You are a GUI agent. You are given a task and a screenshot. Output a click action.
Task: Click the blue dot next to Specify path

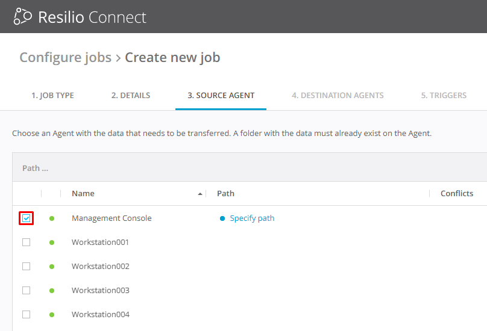(222, 218)
